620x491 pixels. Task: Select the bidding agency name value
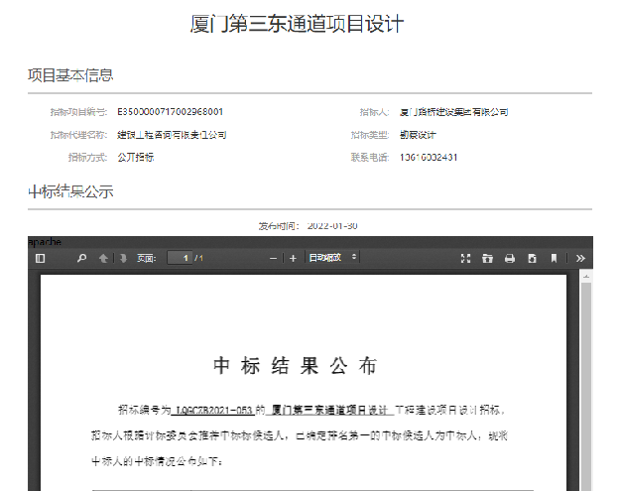pyautogui.click(x=172, y=135)
